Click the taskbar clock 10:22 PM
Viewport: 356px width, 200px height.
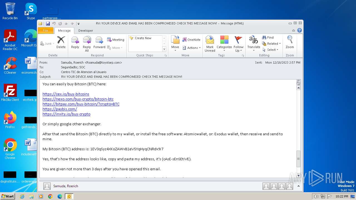(342, 196)
